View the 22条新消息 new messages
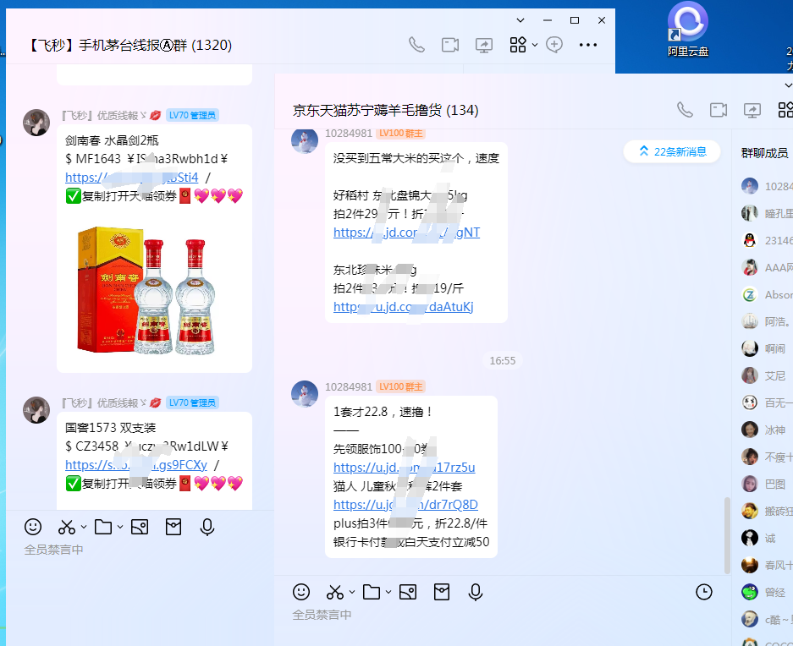The width and height of the screenshot is (793, 646). point(671,151)
